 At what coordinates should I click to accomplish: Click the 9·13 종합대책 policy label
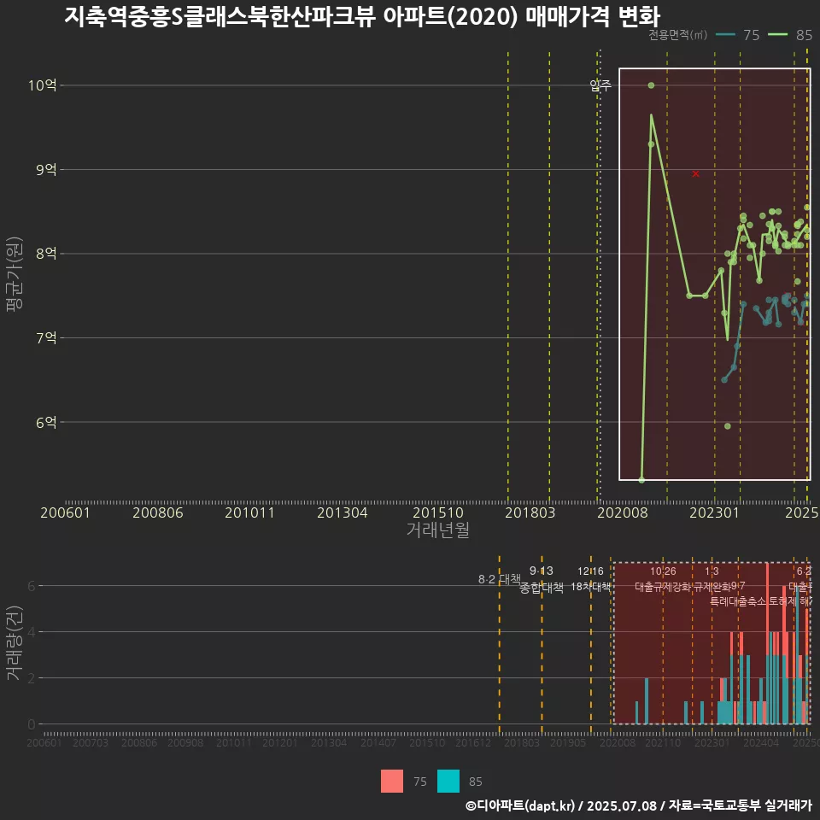pos(542,579)
